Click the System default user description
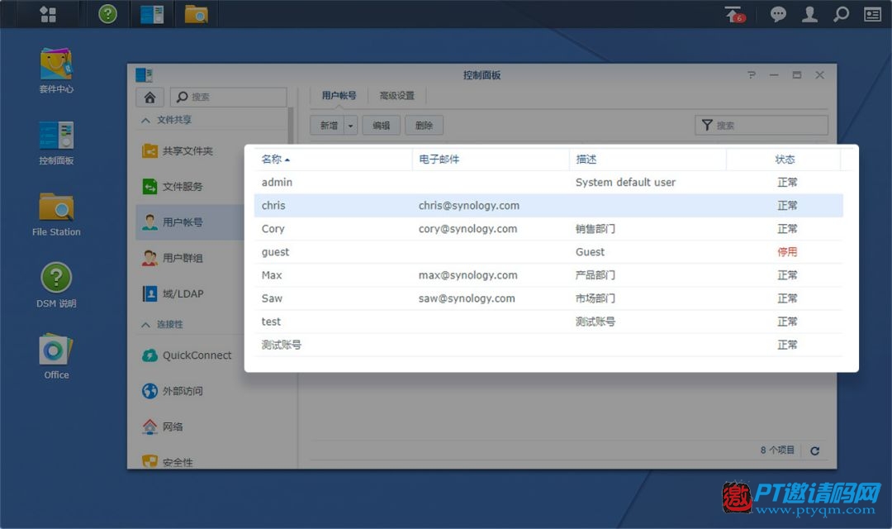Screen dimensions: 892x529 point(625,182)
